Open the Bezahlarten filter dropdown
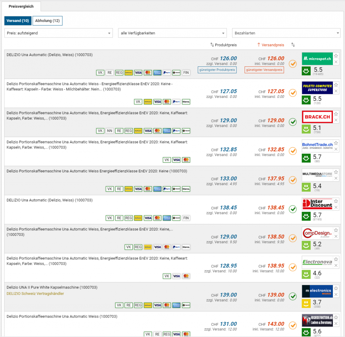 click(286, 33)
